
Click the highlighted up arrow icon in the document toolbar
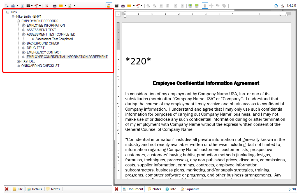coord(205,6)
